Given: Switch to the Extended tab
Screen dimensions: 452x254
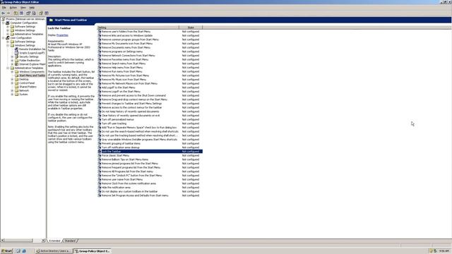Looking at the screenshot, I should pos(55,241).
